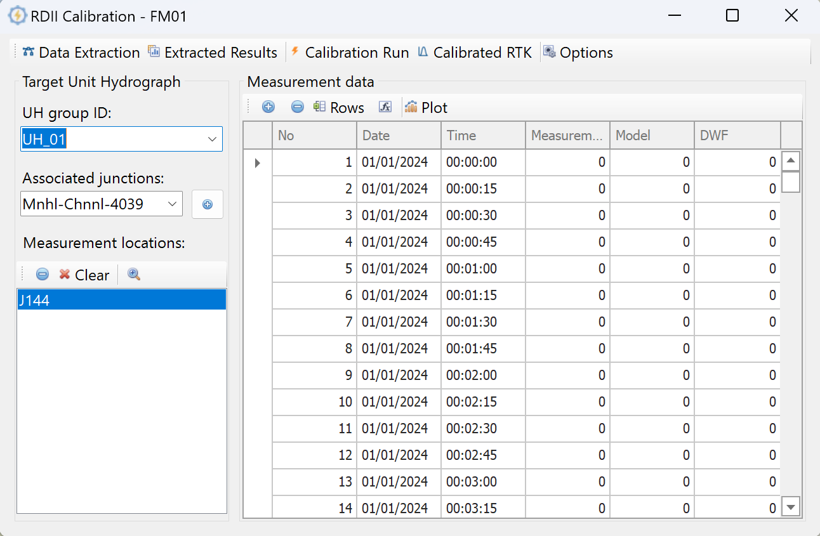Add row with plus icon in Measurement data
This screenshot has width=820, height=536.
coord(268,107)
